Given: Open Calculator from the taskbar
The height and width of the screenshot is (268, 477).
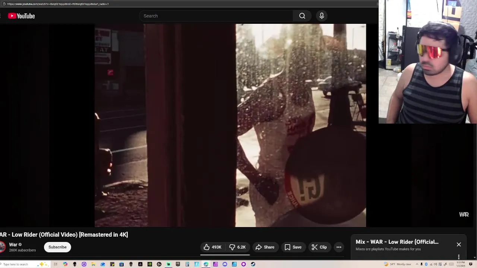Looking at the screenshot, I should coord(187,264).
